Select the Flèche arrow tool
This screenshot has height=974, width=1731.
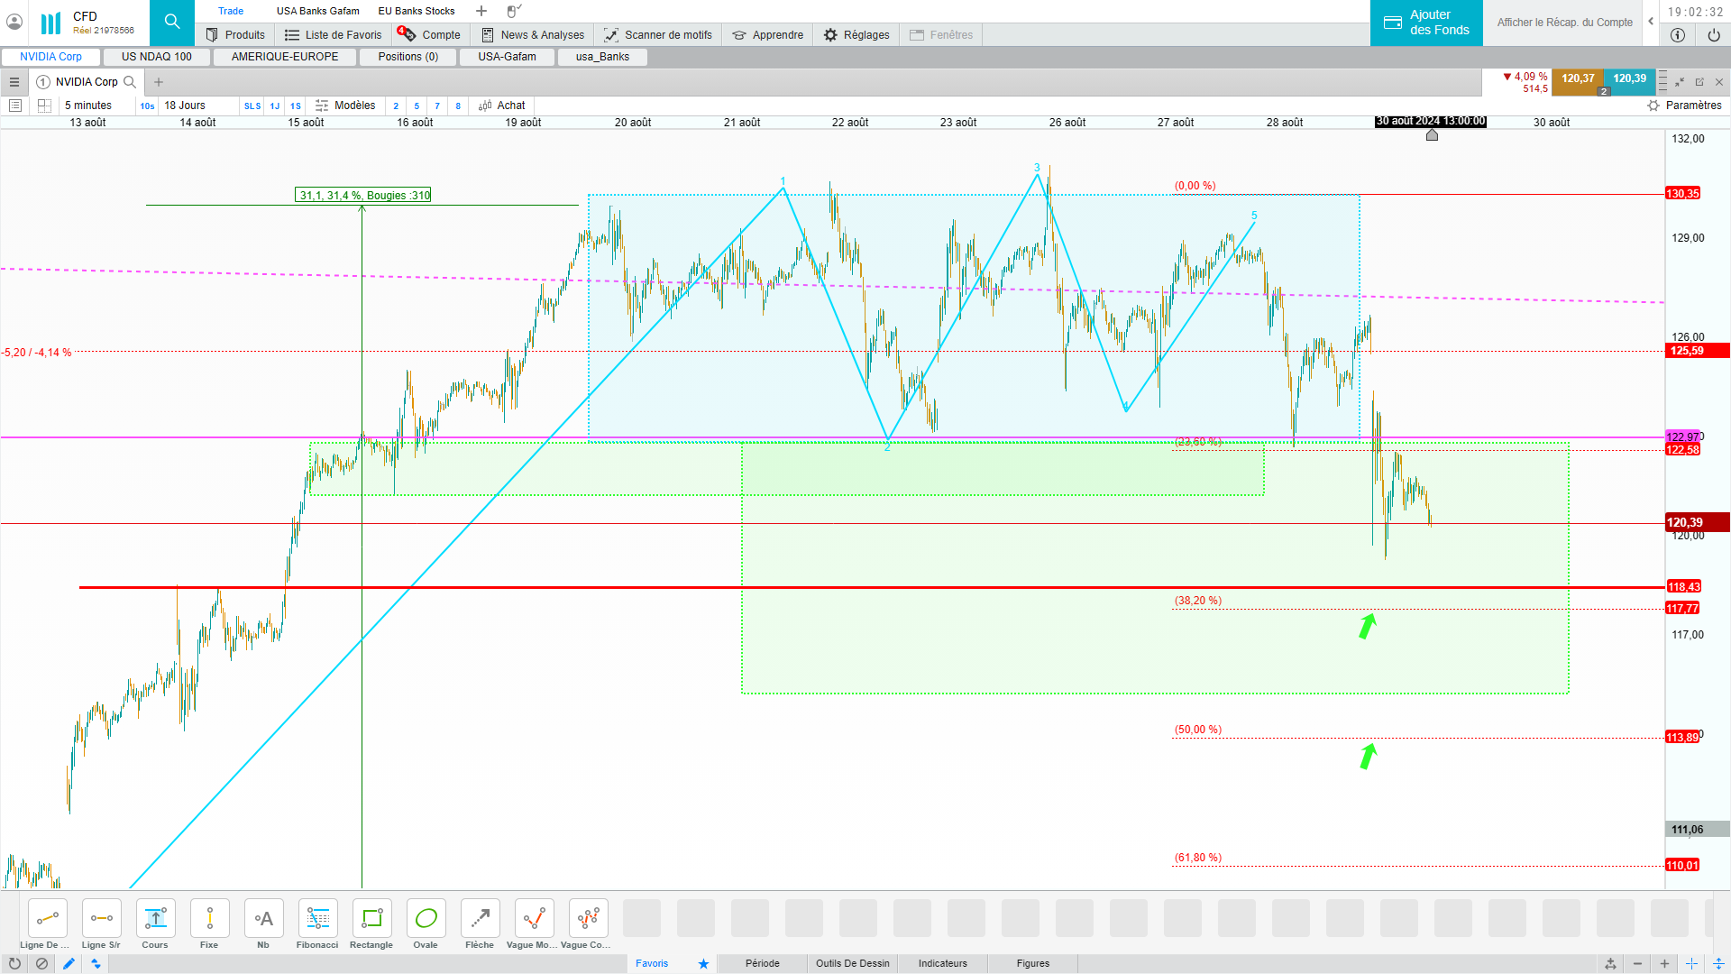pyautogui.click(x=480, y=919)
